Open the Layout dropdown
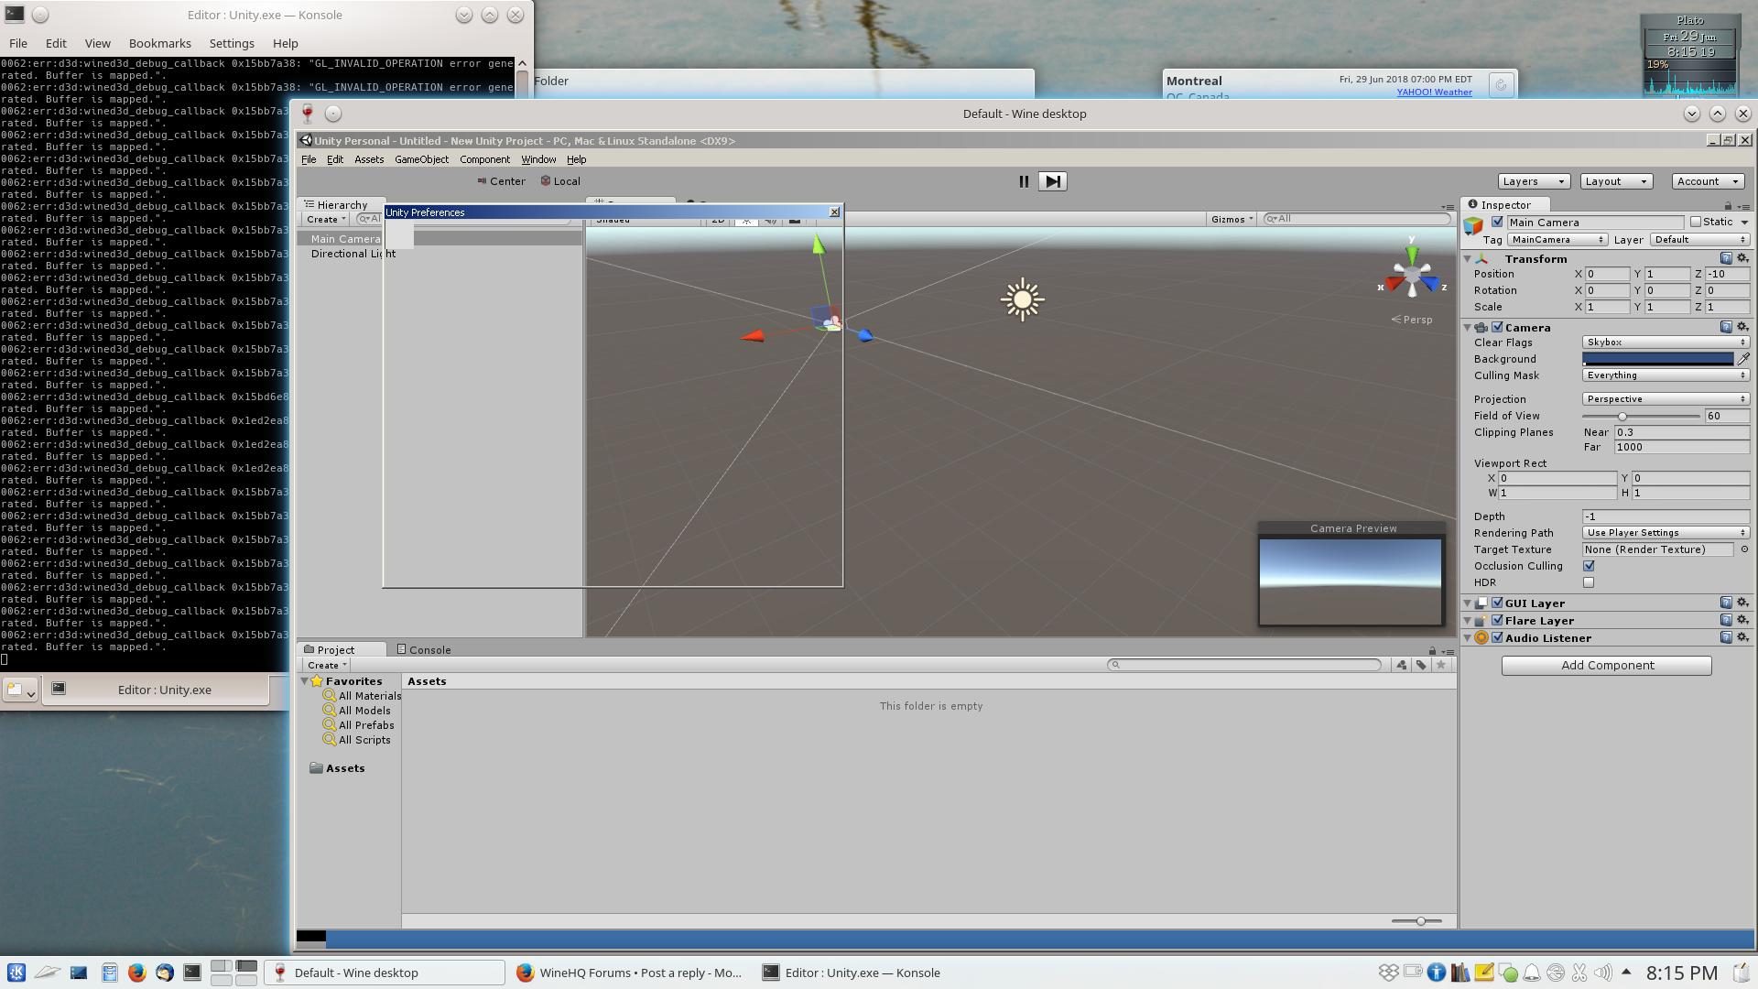The image size is (1758, 989). tap(1616, 181)
